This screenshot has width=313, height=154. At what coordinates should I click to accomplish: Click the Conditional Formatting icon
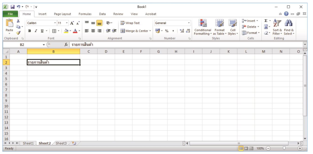203,23
